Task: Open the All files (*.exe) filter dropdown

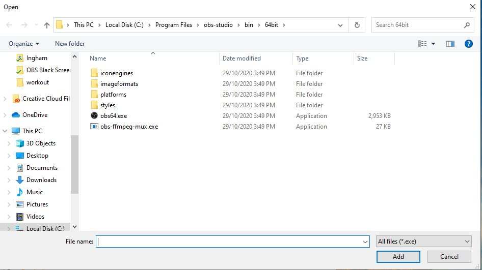Action: point(423,242)
